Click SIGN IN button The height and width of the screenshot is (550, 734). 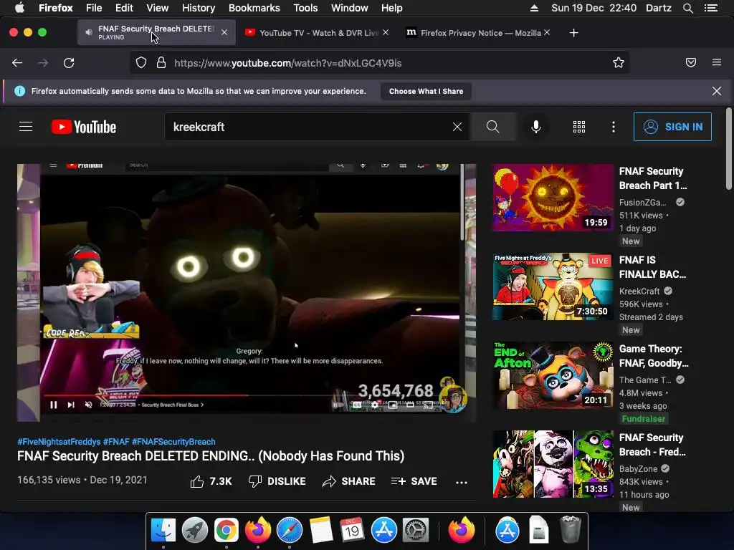672,127
